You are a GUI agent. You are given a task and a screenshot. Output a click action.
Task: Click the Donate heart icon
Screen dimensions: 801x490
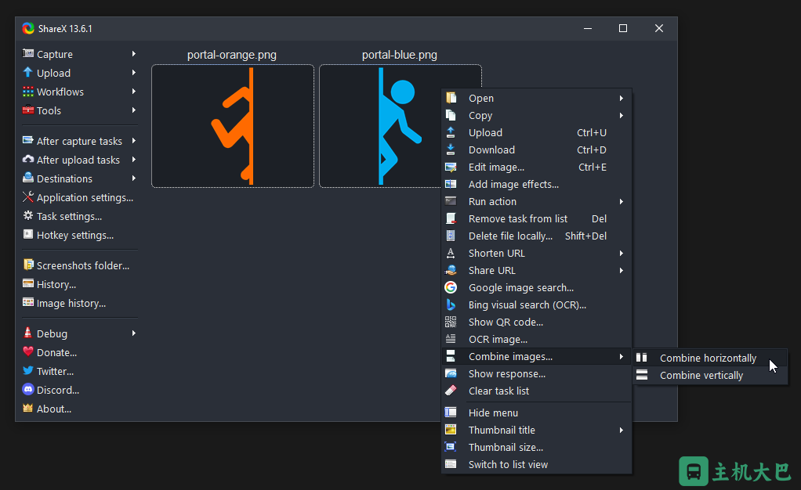pyautogui.click(x=28, y=351)
